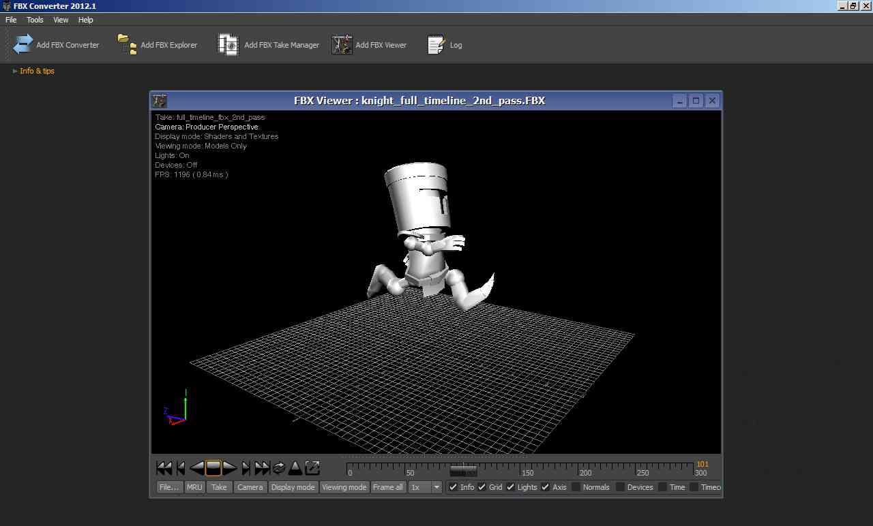The width and height of the screenshot is (873, 526).
Task: Click the play backward arrow
Action: [x=196, y=468]
